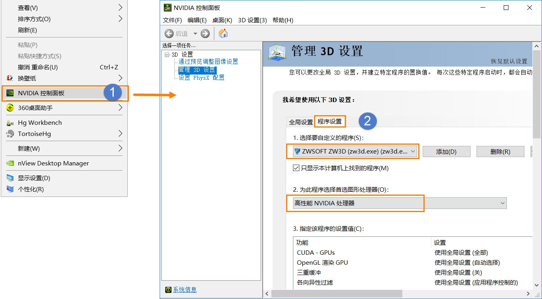542x299 pixels.
Task: Select the 三重缓冲 setting row
Action: coord(413,273)
